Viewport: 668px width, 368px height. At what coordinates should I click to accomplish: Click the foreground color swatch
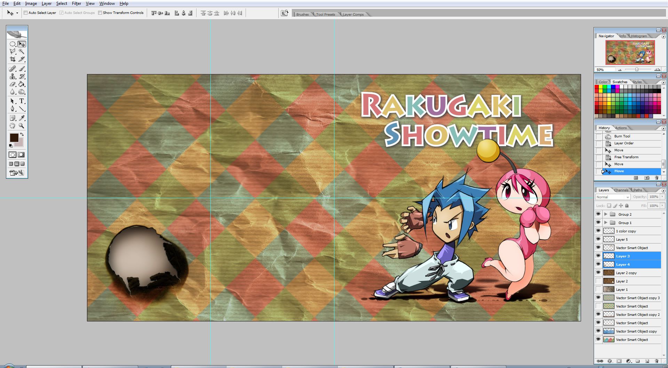tap(14, 137)
